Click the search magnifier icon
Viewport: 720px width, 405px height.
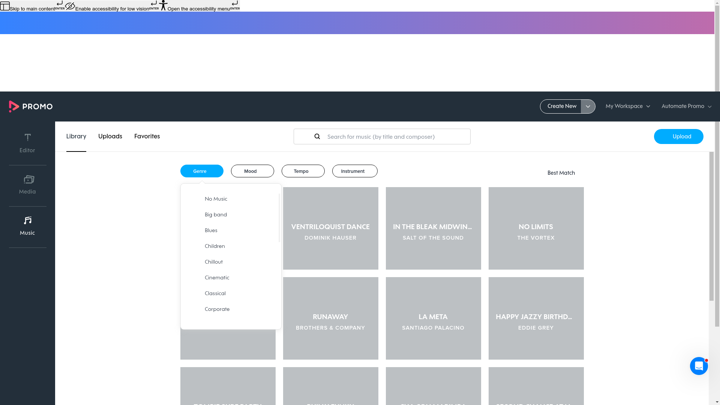tap(317, 136)
